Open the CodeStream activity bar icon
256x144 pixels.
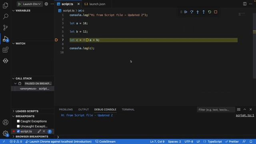tap(5, 61)
